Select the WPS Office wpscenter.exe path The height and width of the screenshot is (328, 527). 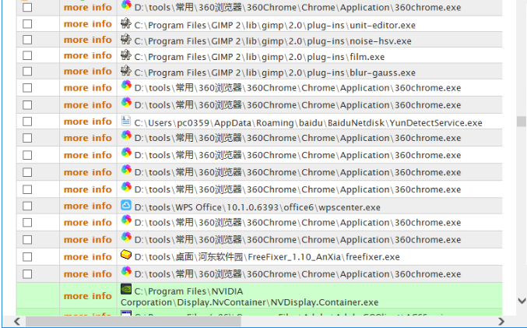tap(258, 207)
